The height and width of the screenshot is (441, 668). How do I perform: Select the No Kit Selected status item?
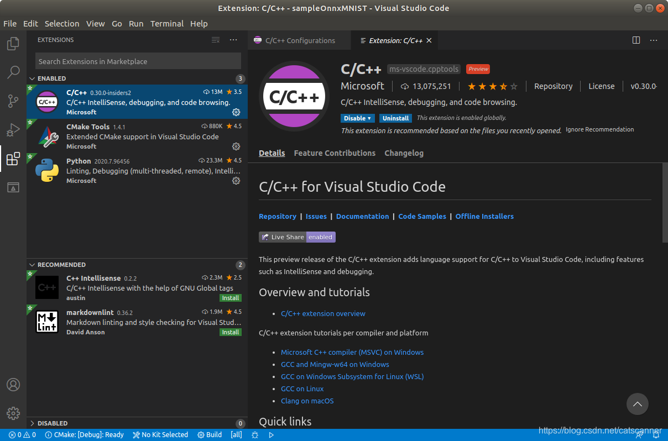pos(160,435)
